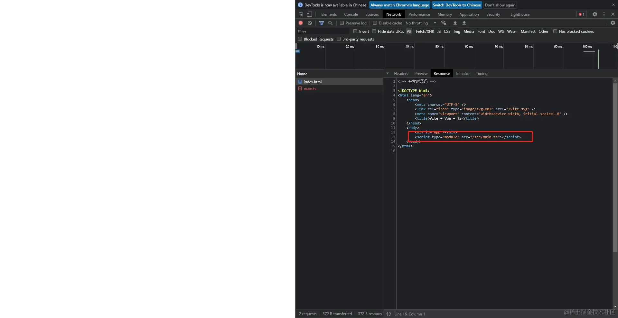Switch to the Console tab
618x318 pixels.
point(351,14)
